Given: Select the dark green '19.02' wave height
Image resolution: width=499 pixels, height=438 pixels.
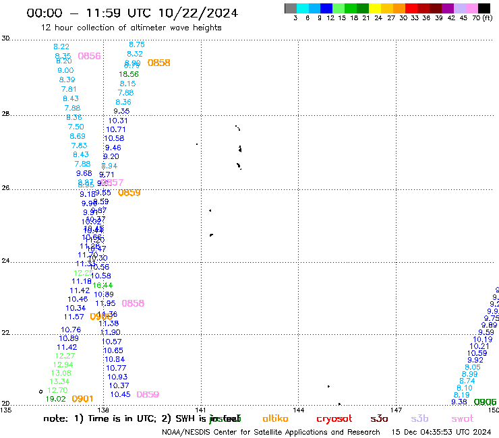Looking at the screenshot, I should click(x=56, y=399).
